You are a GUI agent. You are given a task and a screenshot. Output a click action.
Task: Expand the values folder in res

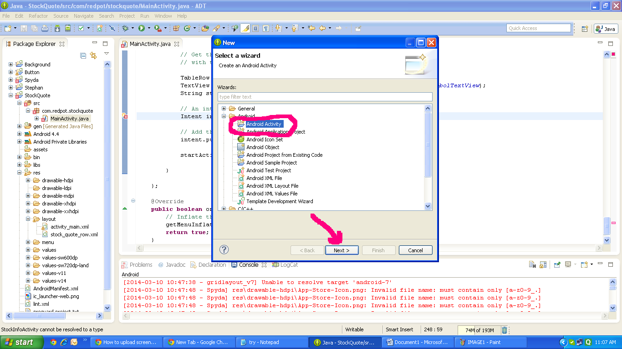(28, 250)
